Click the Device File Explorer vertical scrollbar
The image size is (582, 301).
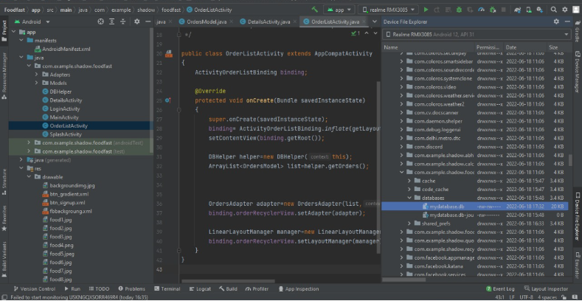pyautogui.click(x=570, y=160)
